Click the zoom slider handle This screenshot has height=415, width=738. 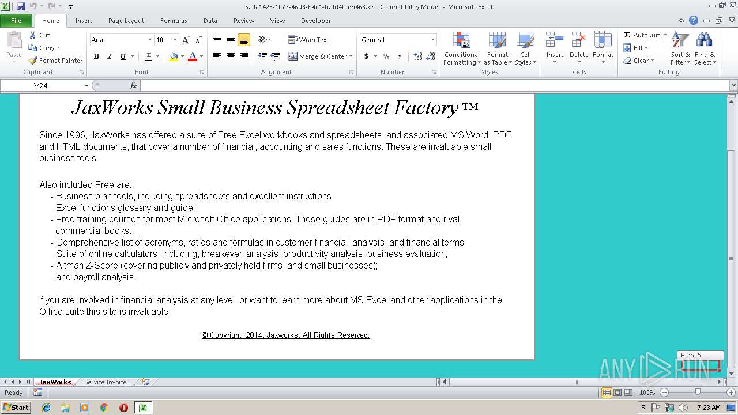point(698,393)
